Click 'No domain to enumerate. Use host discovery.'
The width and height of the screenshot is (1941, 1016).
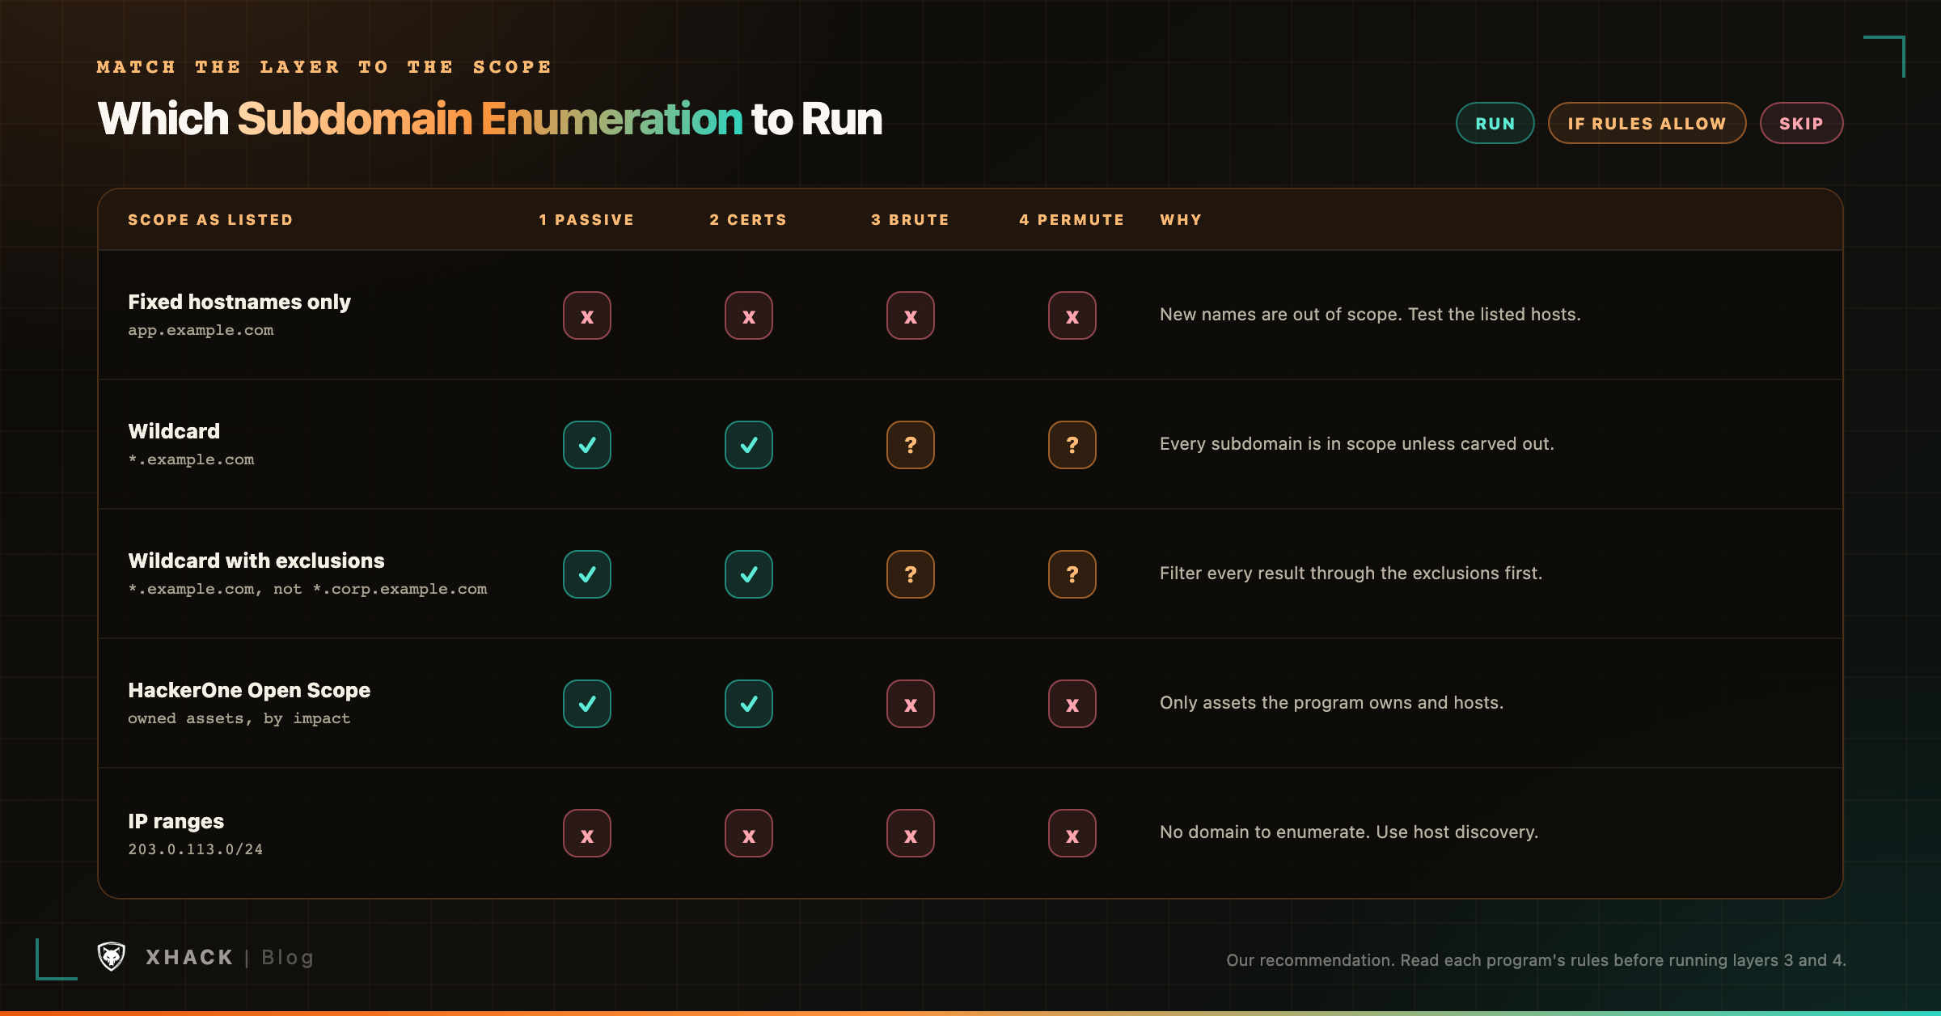[x=1349, y=832]
